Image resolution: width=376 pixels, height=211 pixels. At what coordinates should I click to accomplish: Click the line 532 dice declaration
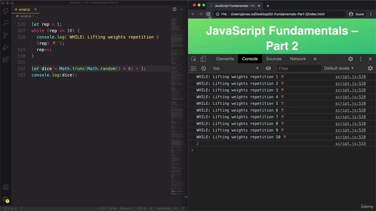[x=89, y=69]
